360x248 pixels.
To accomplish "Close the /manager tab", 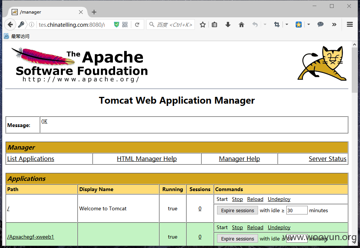I will point(81,12).
